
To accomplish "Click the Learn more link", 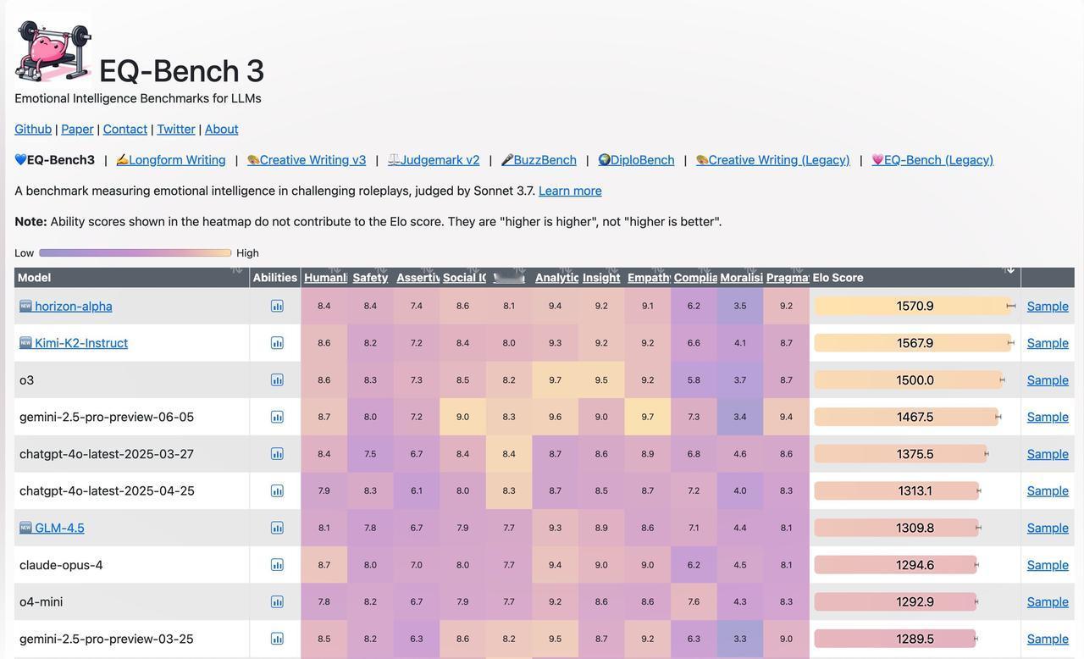I will coord(570,191).
